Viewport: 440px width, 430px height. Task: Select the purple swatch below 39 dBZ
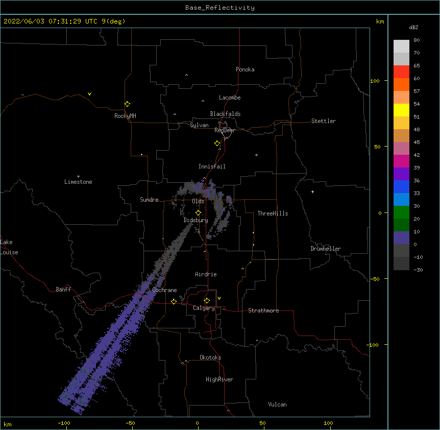click(401, 174)
